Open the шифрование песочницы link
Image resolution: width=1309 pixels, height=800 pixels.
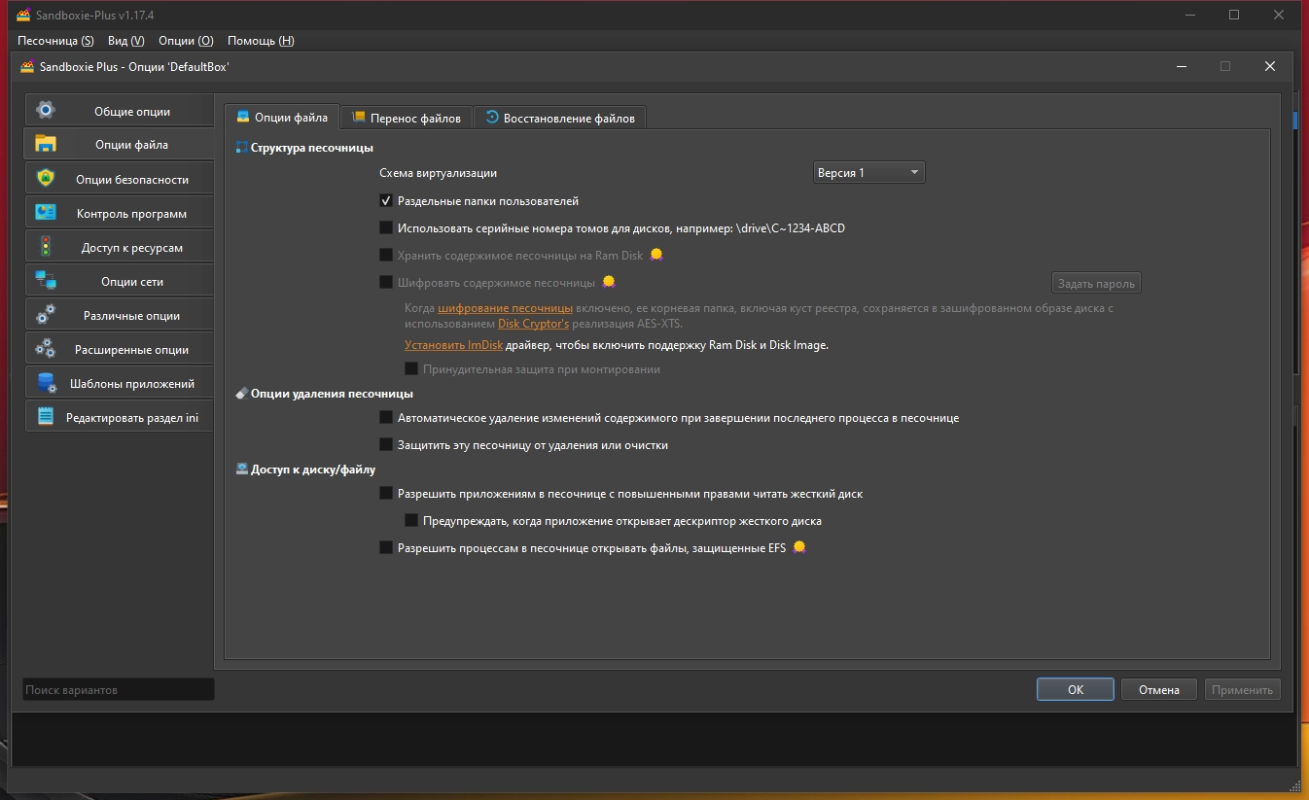pos(506,308)
